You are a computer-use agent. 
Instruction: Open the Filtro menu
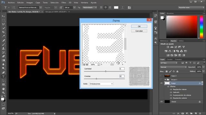click(64, 3)
